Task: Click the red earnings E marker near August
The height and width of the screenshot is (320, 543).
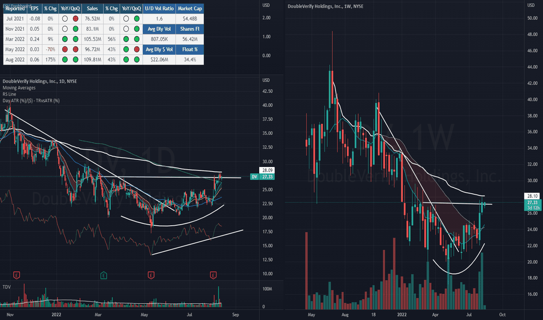Action: tap(213, 275)
